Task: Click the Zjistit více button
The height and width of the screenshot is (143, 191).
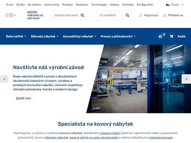Action: 24,98
